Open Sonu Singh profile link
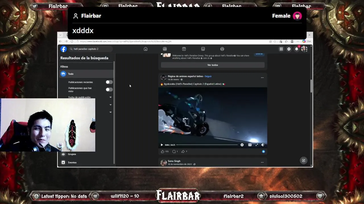This screenshot has width=364, height=204. [x=174, y=161]
